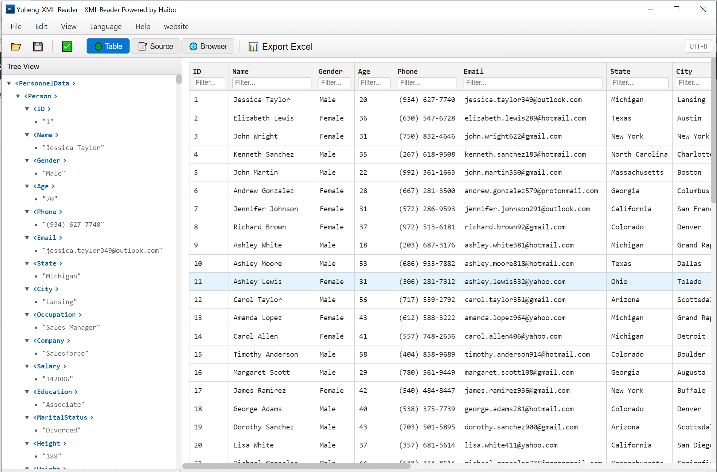The image size is (717, 472).
Task: Collapse the State tree node
Action: pyautogui.click(x=27, y=263)
